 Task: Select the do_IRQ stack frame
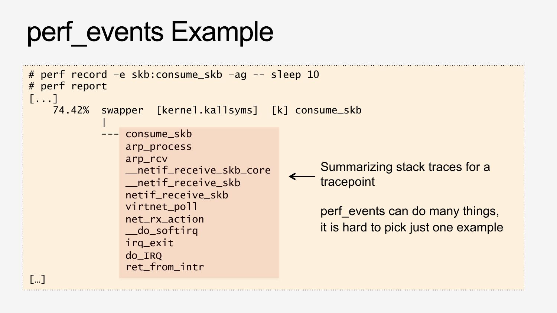(x=143, y=256)
